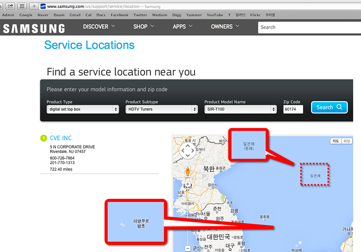Screen dimensions: 361x252
Task: Click the Safari share button
Action: (x=10, y=6)
